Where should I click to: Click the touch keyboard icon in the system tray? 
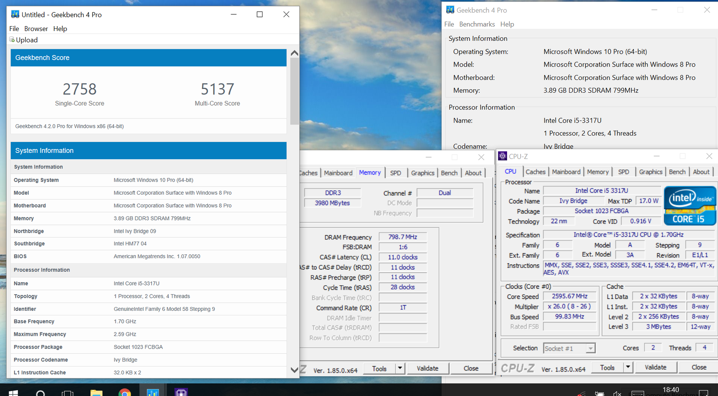pos(638,393)
